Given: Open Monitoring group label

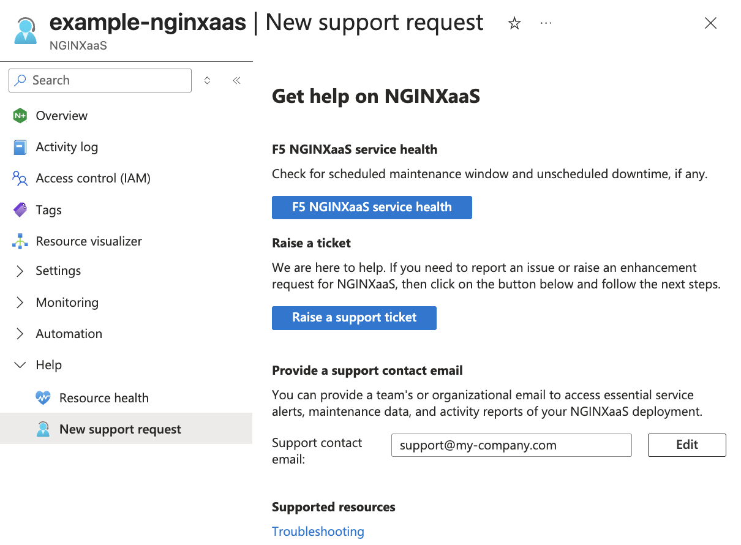Looking at the screenshot, I should tap(67, 303).
